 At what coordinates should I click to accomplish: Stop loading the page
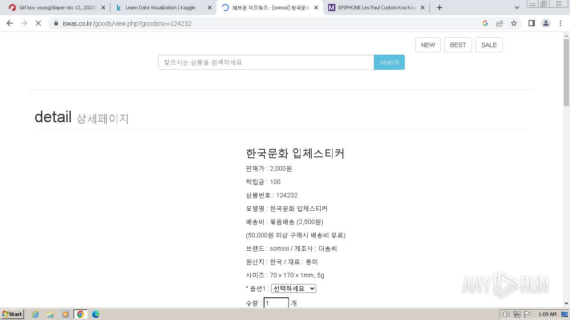(38, 23)
